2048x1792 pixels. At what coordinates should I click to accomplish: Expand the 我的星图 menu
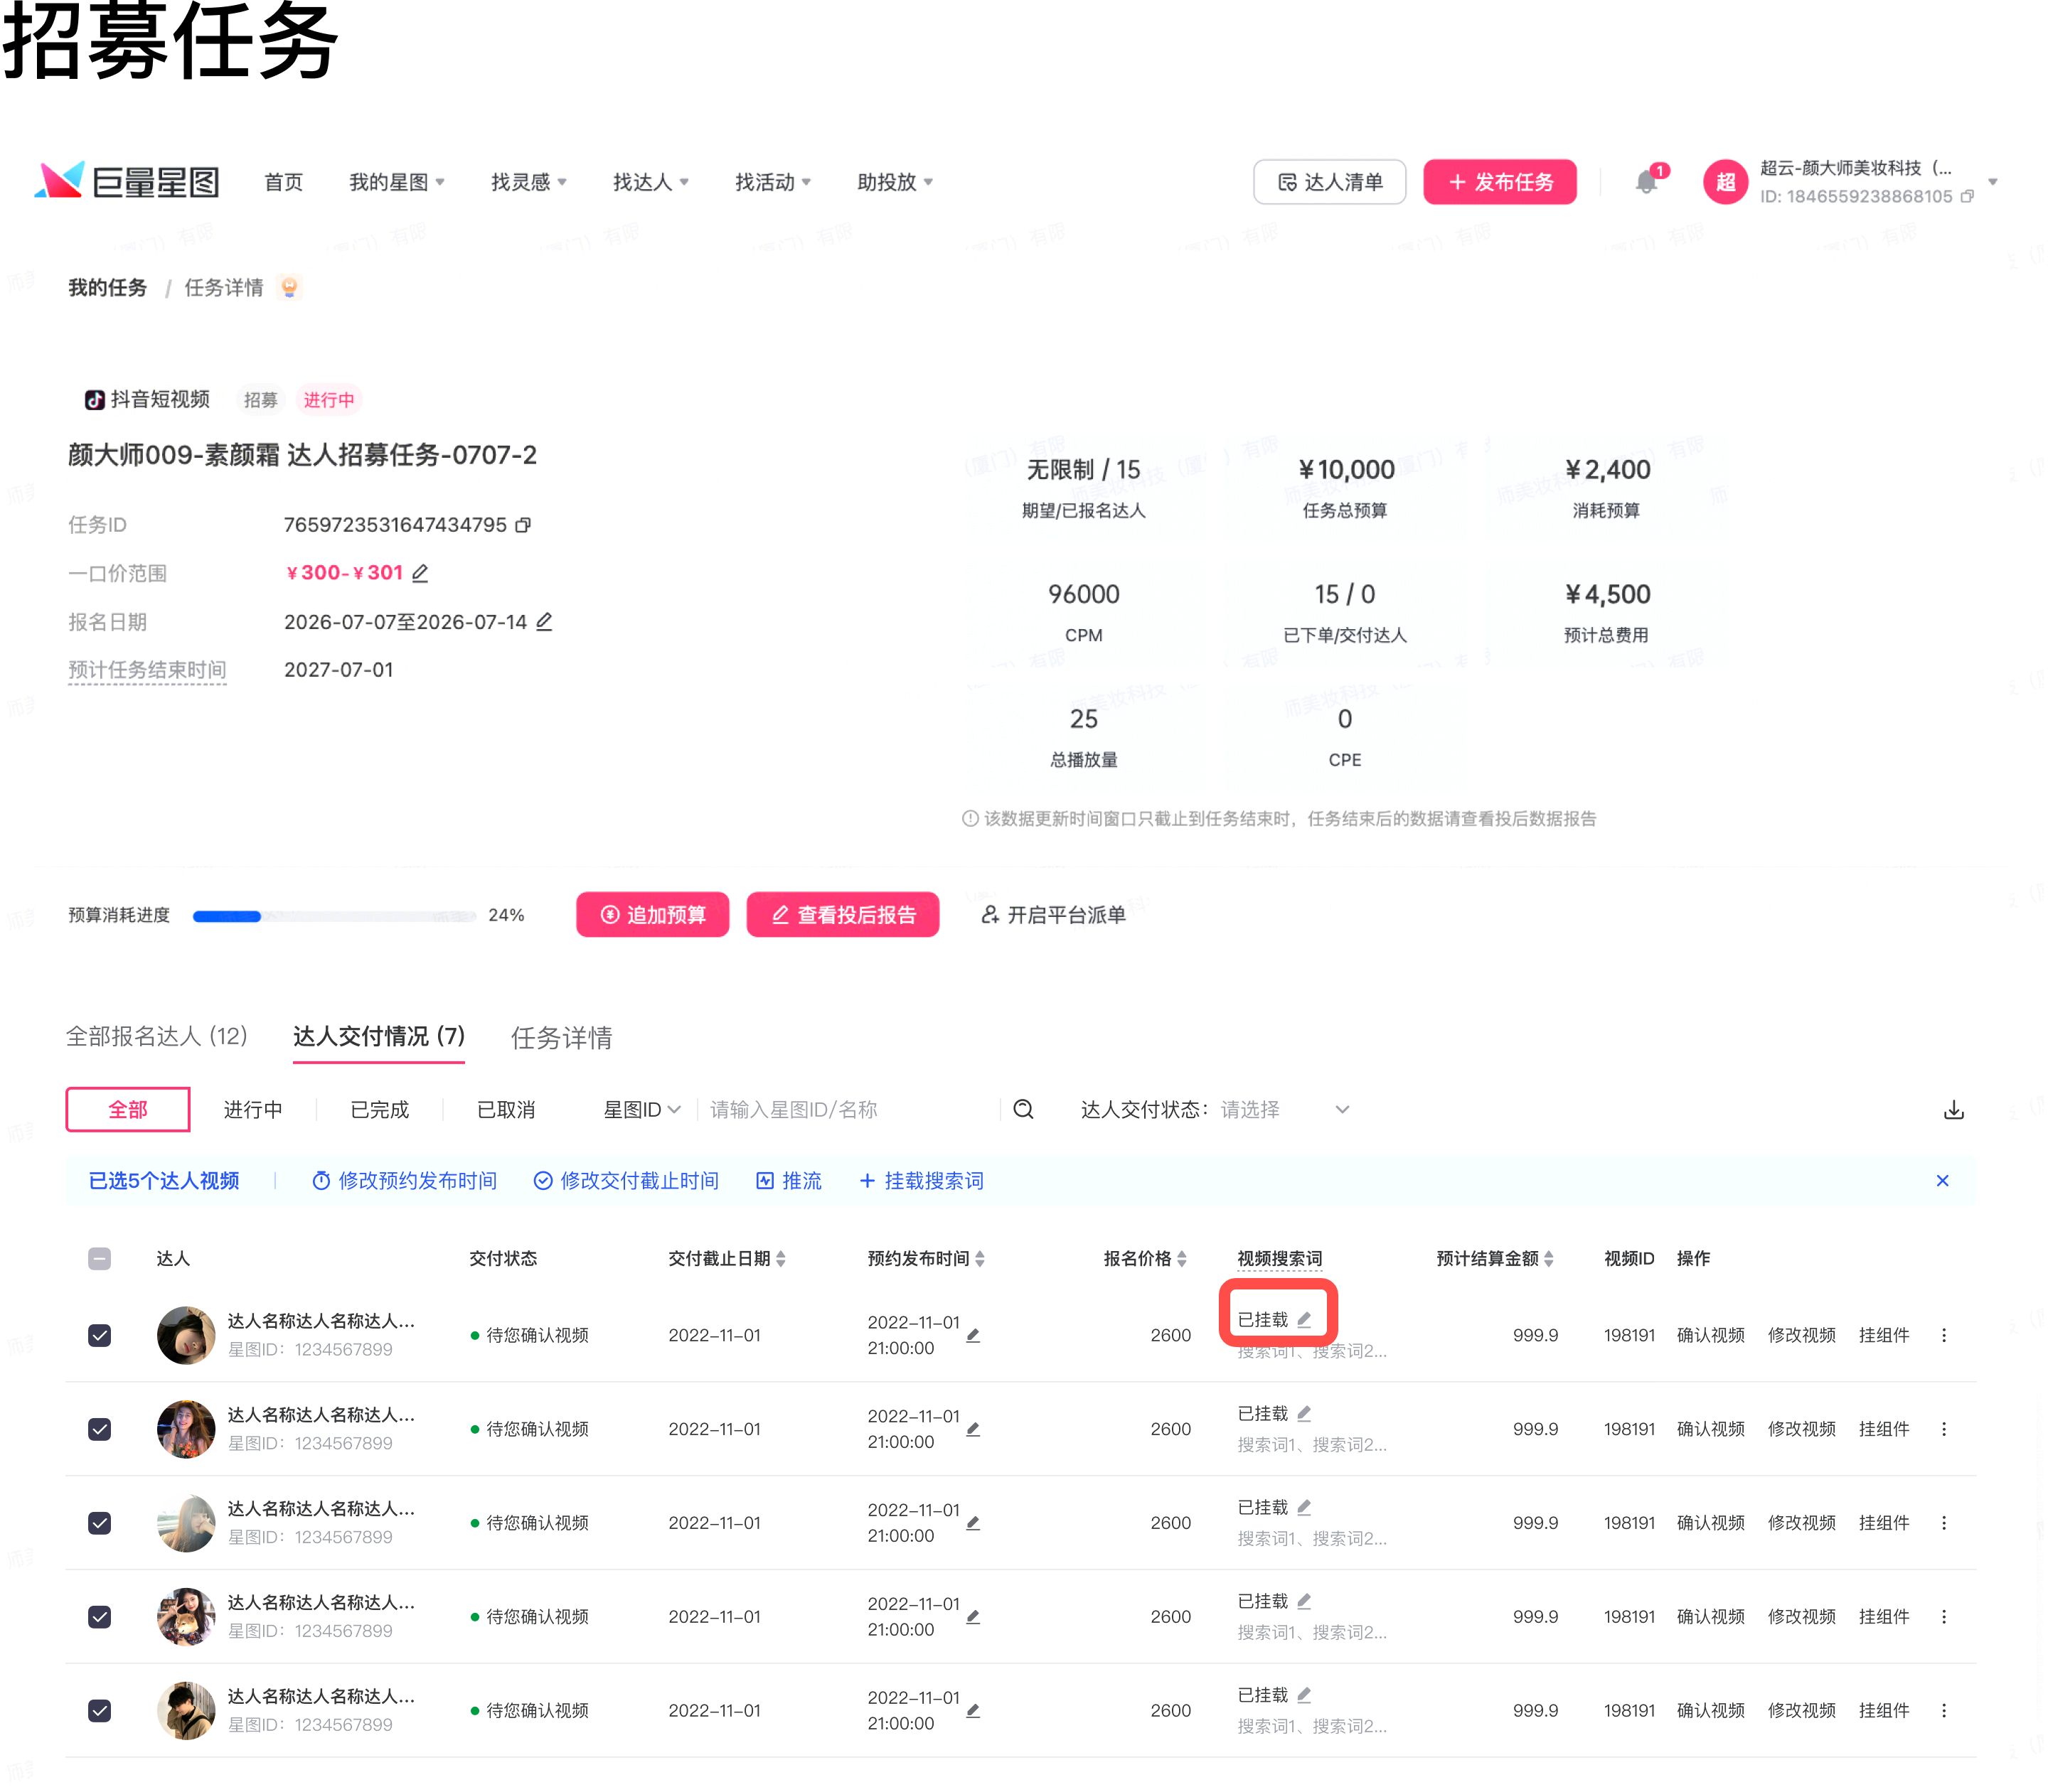point(396,182)
